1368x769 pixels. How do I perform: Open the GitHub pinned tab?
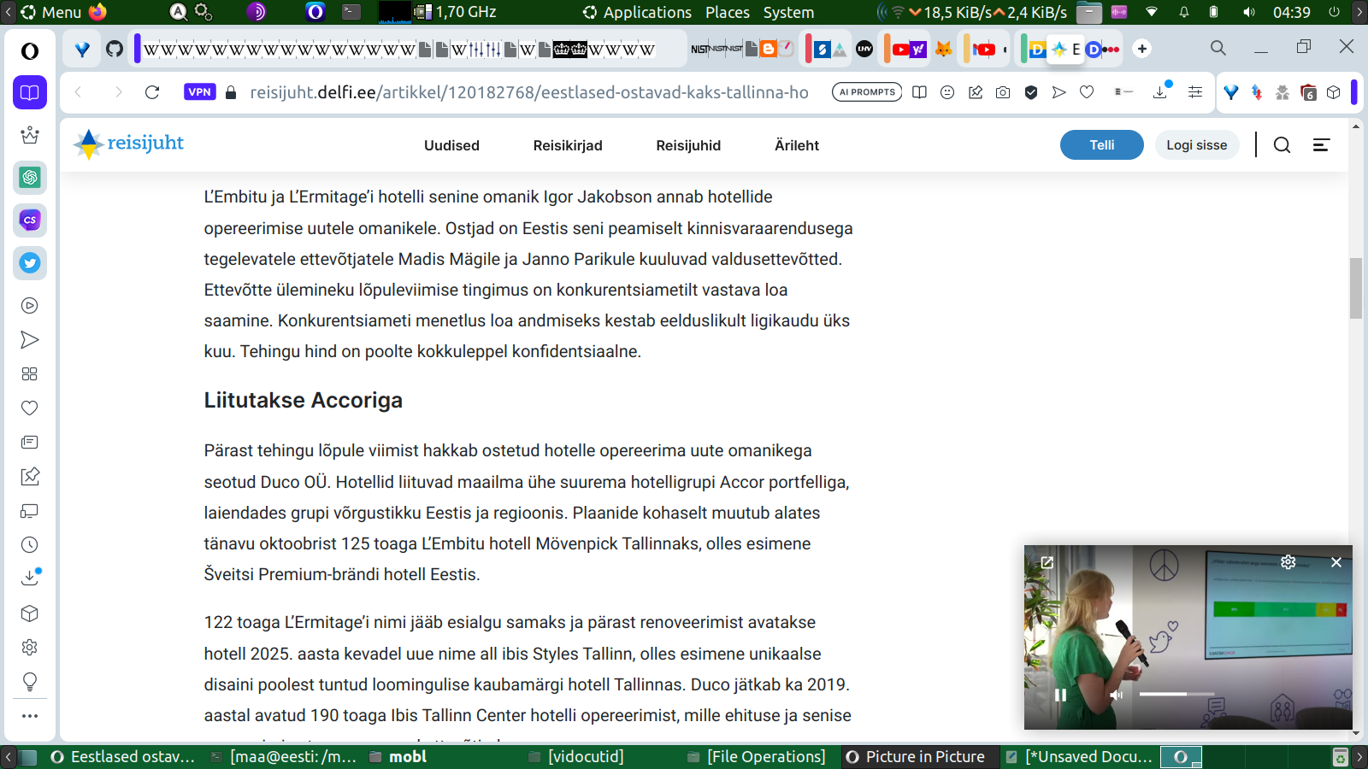click(x=115, y=49)
